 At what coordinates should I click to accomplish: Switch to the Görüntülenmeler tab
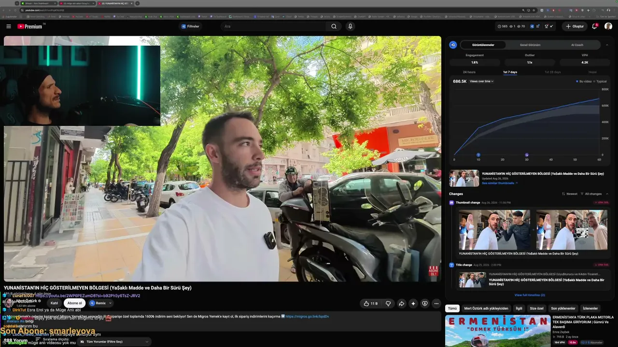(483, 45)
